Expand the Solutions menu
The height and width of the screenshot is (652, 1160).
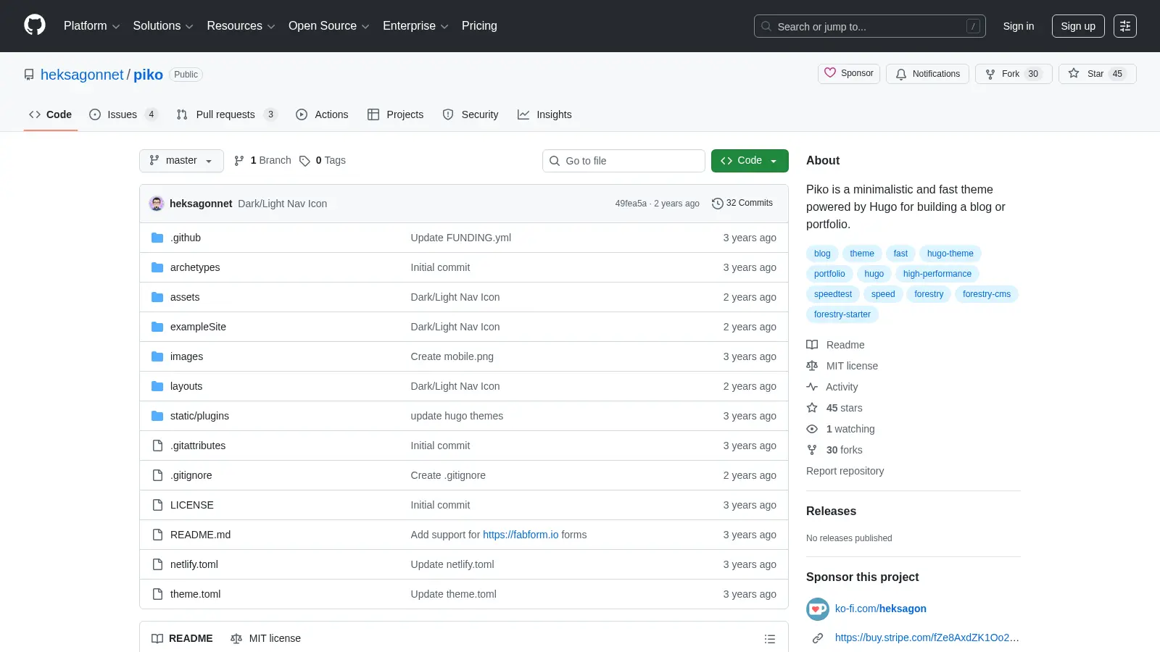[x=163, y=26]
